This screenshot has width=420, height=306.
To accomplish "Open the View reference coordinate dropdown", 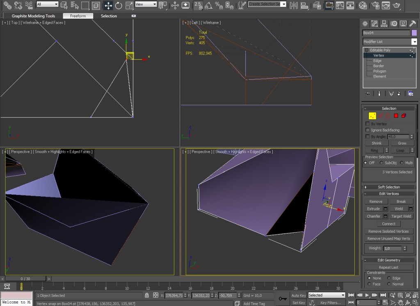I will click(146, 4).
